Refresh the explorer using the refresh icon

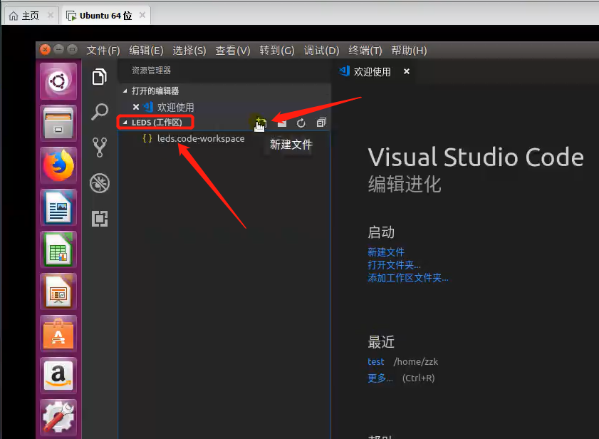coord(300,123)
